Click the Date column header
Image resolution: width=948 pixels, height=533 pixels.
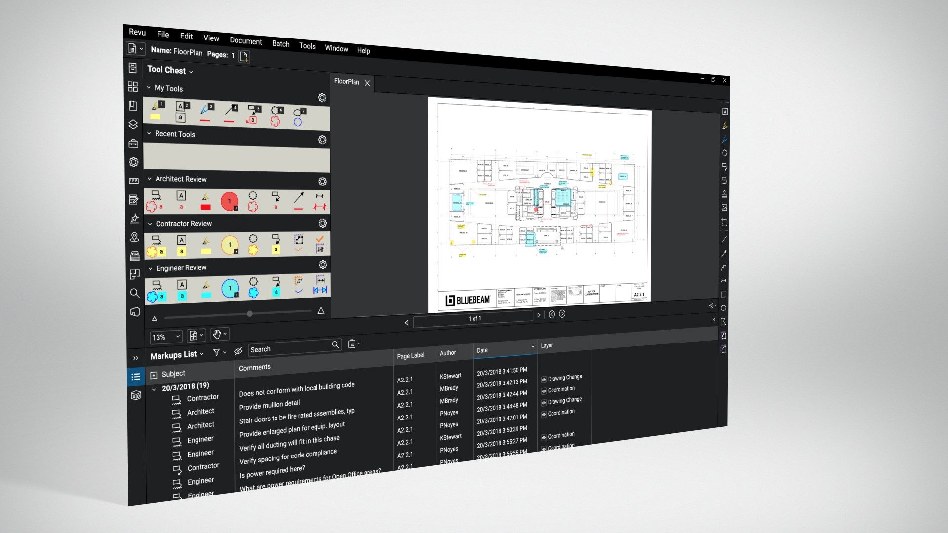click(482, 350)
